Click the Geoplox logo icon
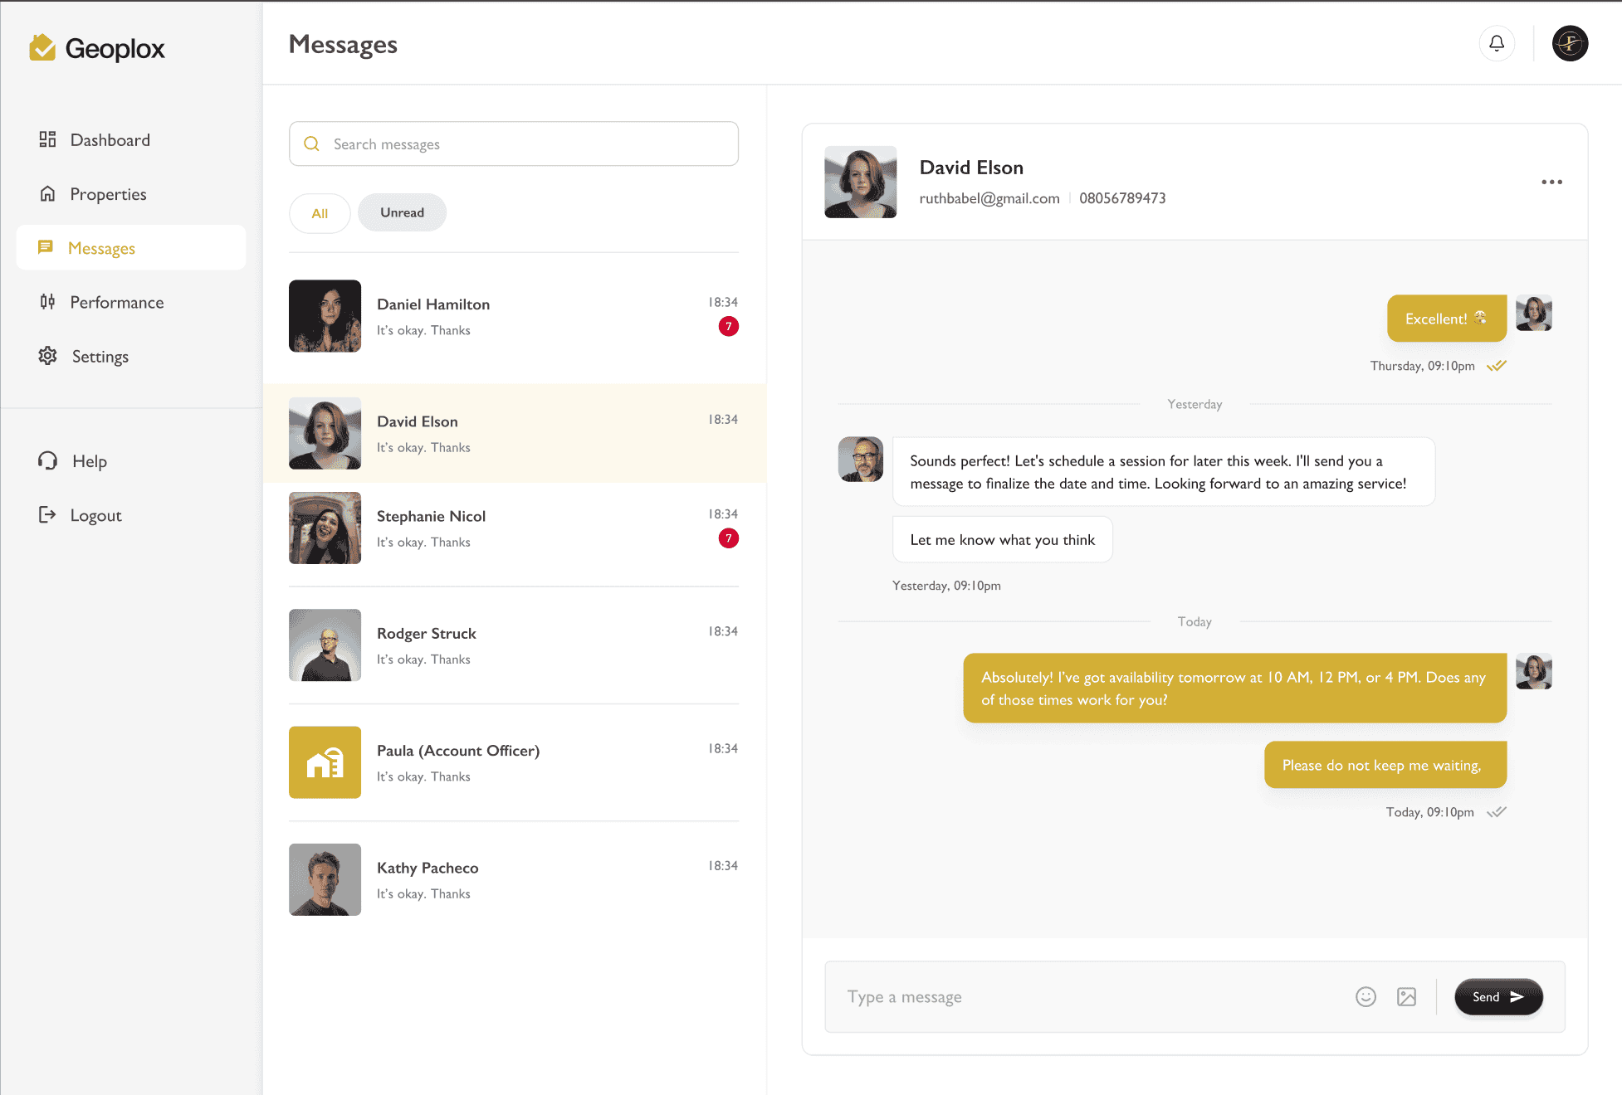Viewport: 1622px width, 1095px height. [x=42, y=48]
